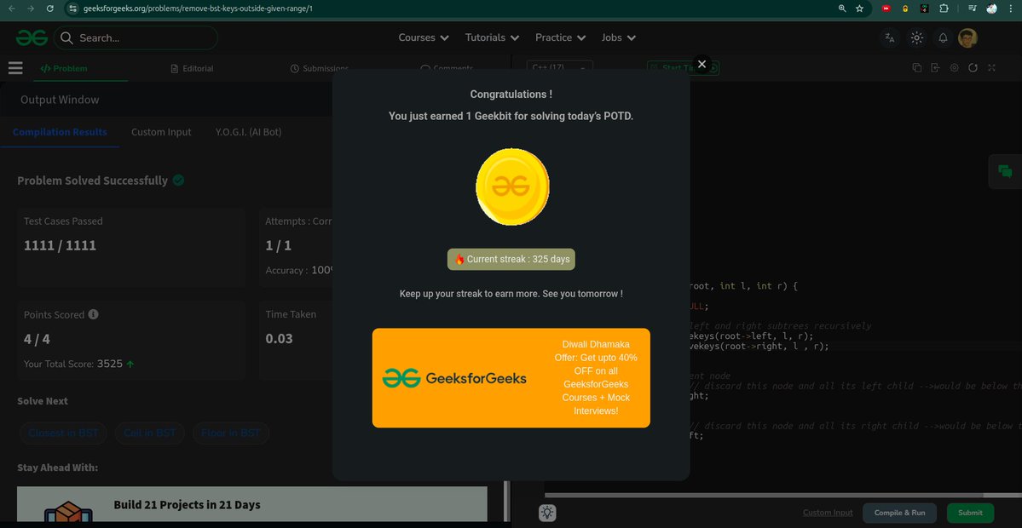Reload the page in browser
The height and width of the screenshot is (528, 1022).
[x=50, y=9]
